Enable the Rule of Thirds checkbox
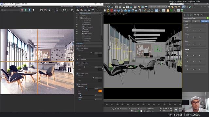This screenshot has width=209, height=117. (x=80, y=49)
